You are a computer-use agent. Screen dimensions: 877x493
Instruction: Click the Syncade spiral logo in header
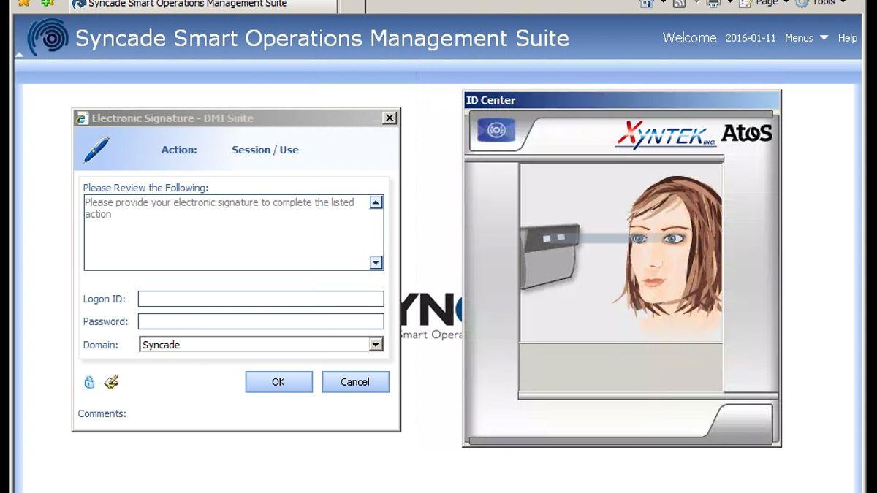pyautogui.click(x=48, y=37)
